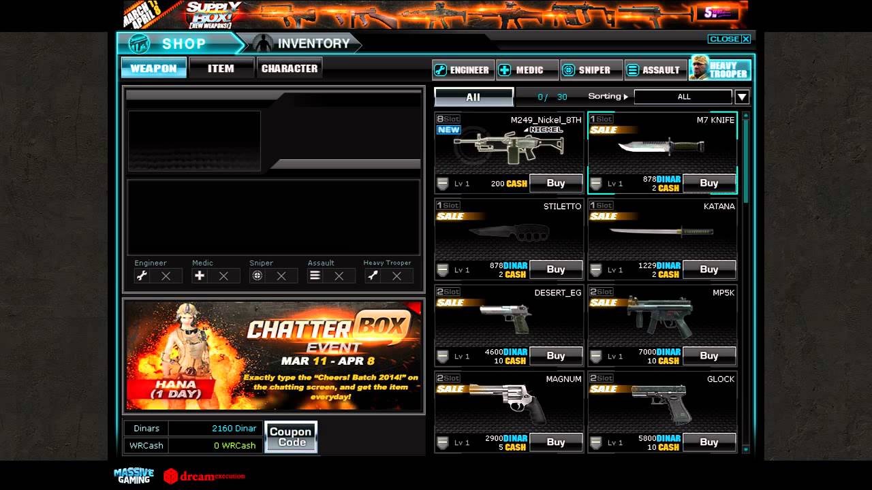
Task: Buy the Magnum revolver
Action: [556, 442]
